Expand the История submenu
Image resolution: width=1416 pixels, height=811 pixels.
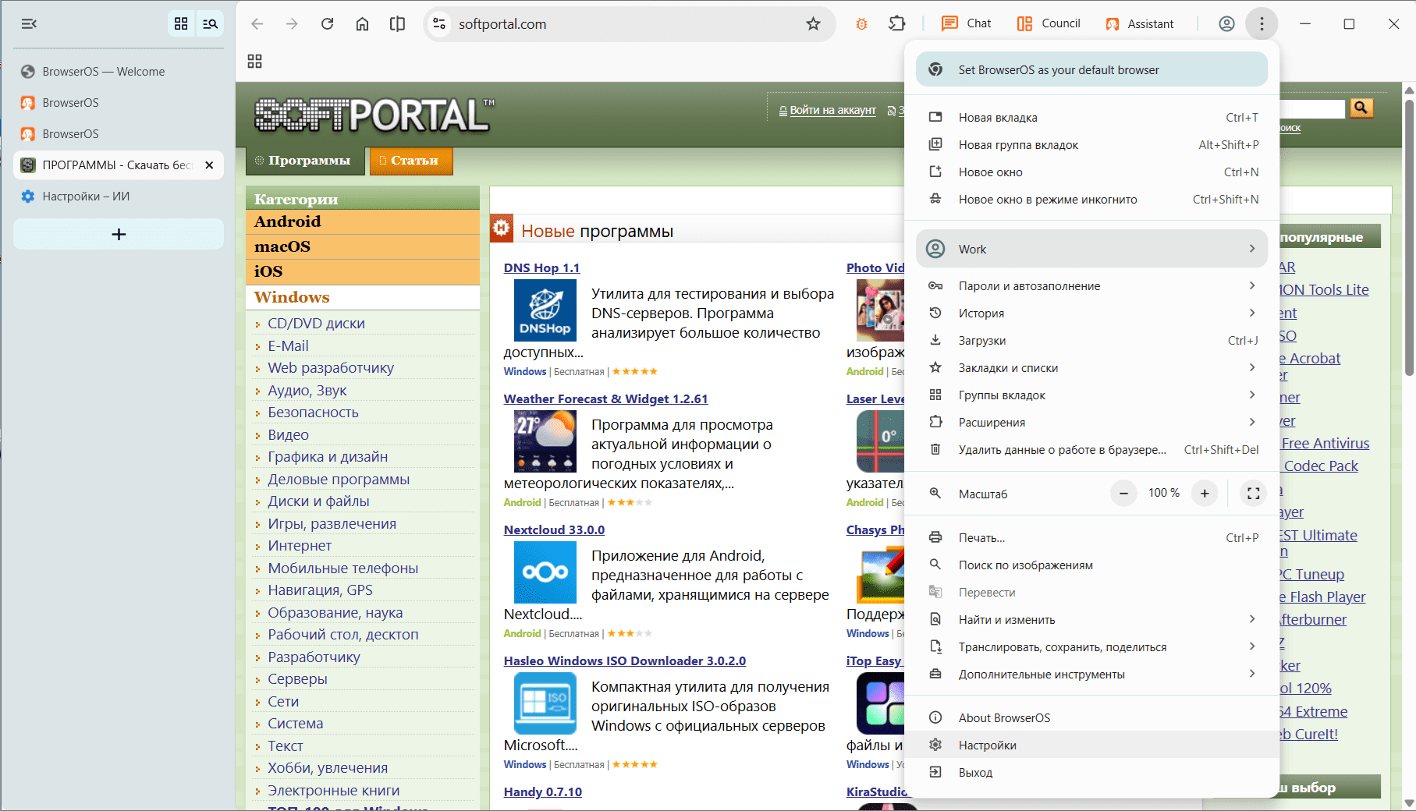1091,313
